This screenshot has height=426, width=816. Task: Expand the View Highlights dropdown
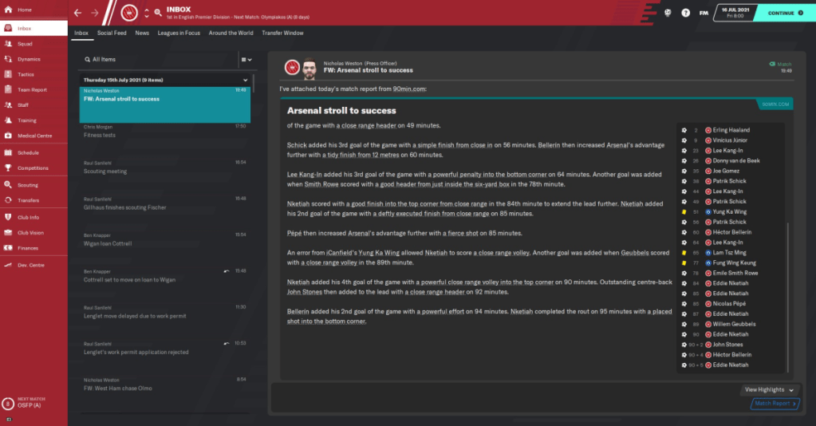(770, 389)
